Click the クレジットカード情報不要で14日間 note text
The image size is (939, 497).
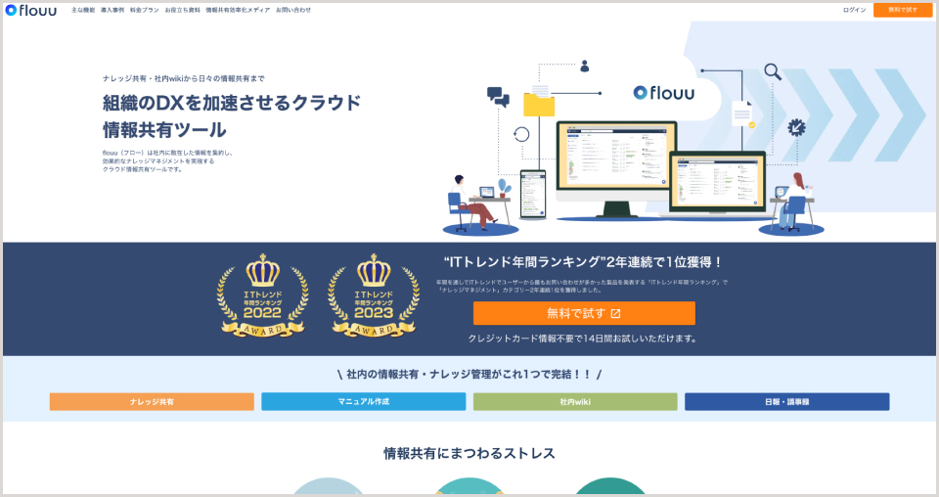click(583, 339)
